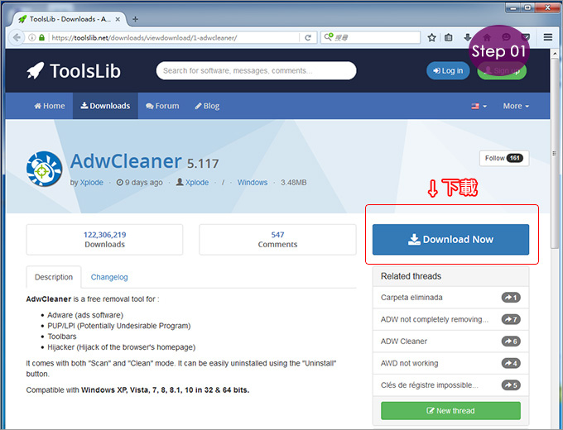Bookmark this page with the star icon
Image resolution: width=563 pixels, height=430 pixels.
431,37
